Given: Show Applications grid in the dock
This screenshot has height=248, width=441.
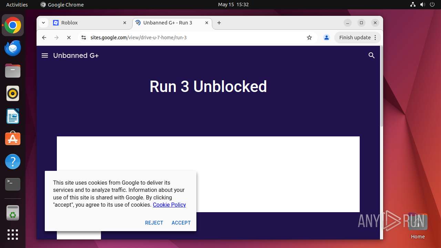Looking at the screenshot, I should (x=13, y=235).
